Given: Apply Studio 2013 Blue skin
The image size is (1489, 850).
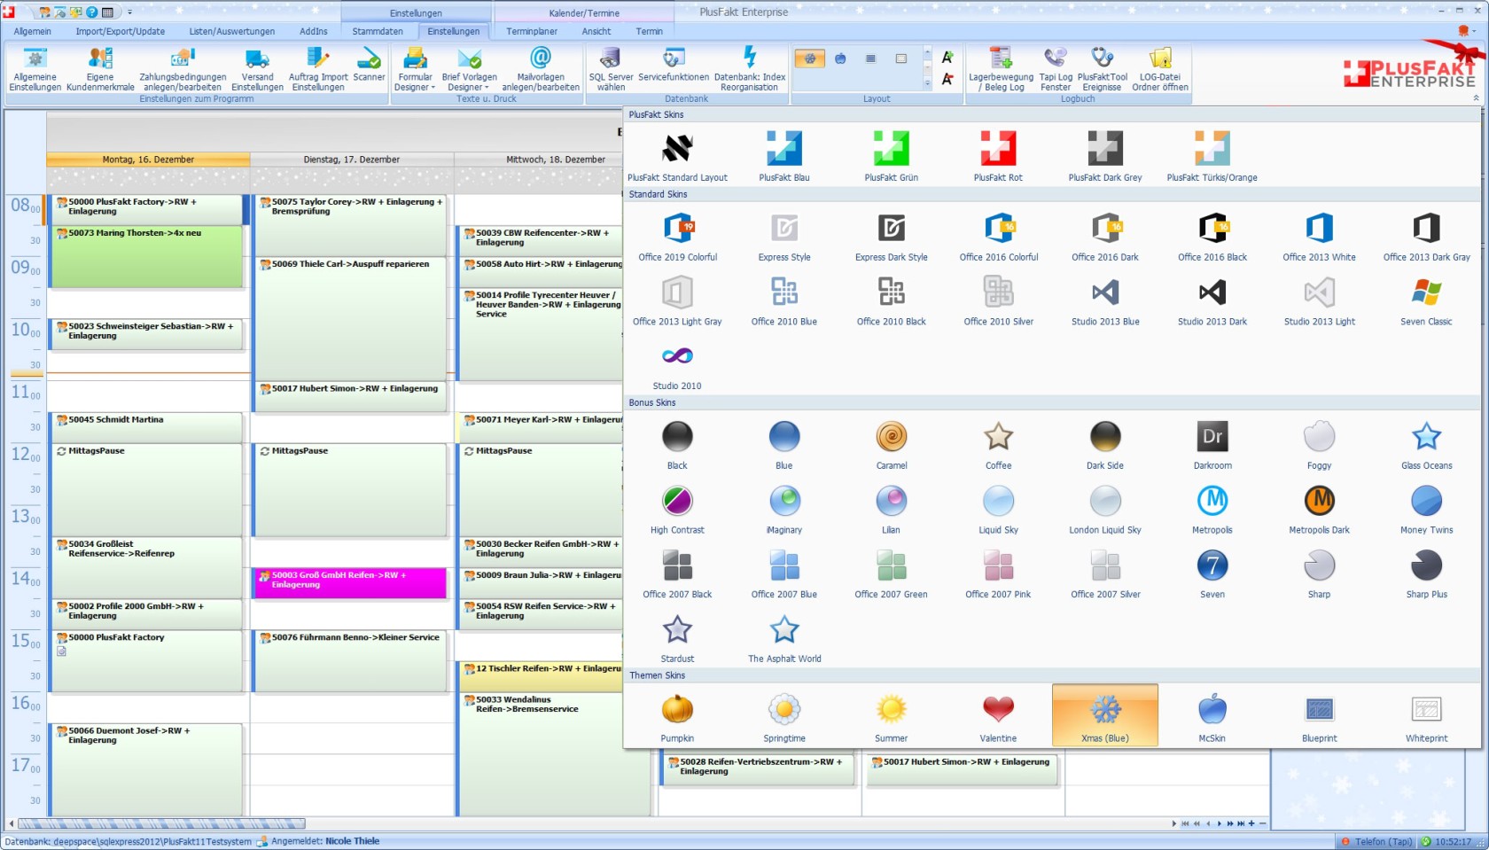Looking at the screenshot, I should click(1105, 300).
